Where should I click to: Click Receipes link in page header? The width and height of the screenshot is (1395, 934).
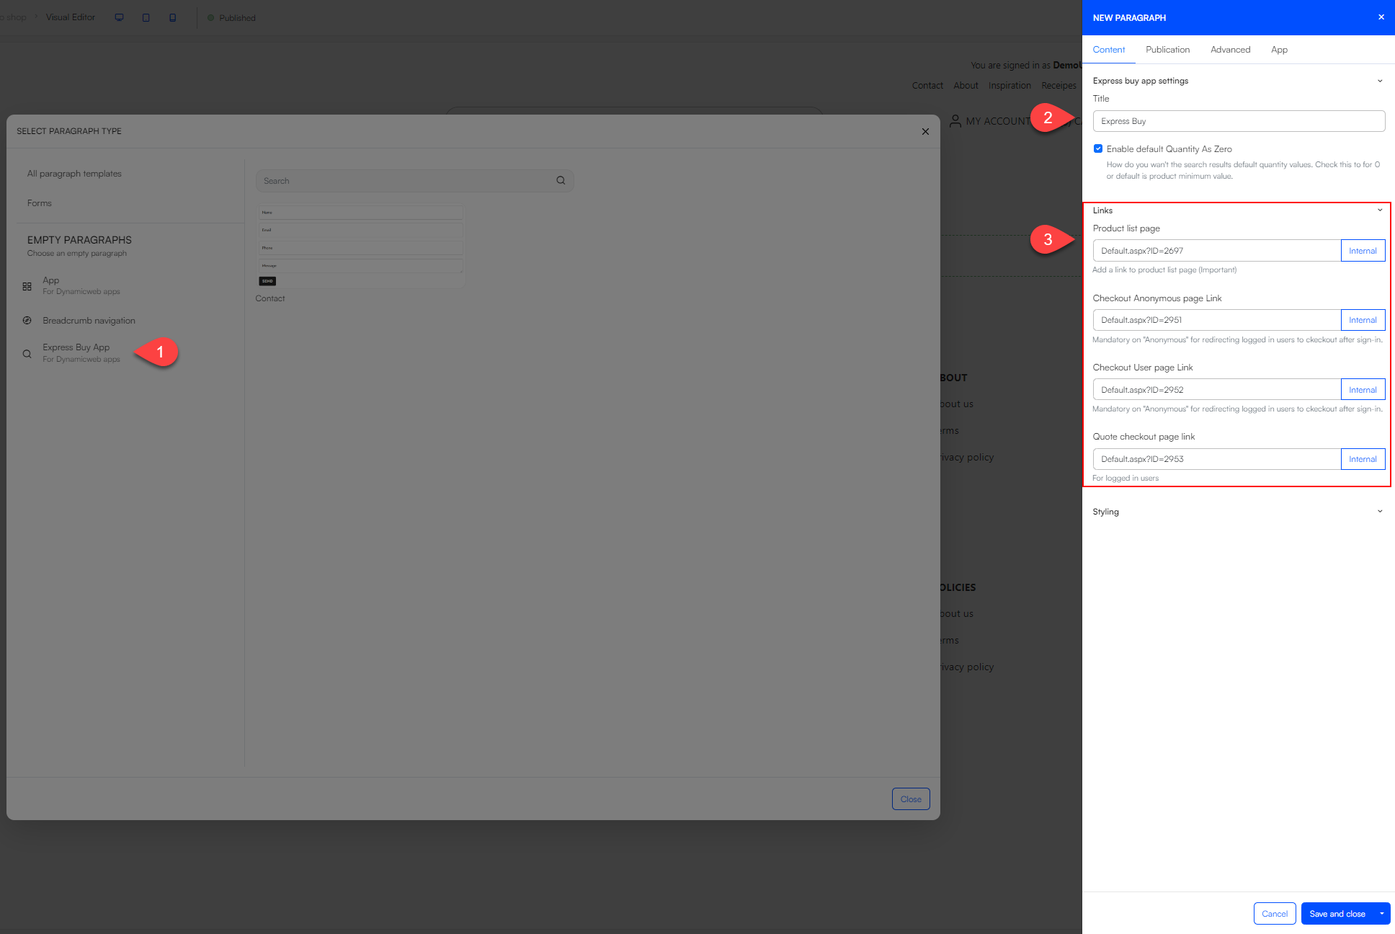(1058, 86)
